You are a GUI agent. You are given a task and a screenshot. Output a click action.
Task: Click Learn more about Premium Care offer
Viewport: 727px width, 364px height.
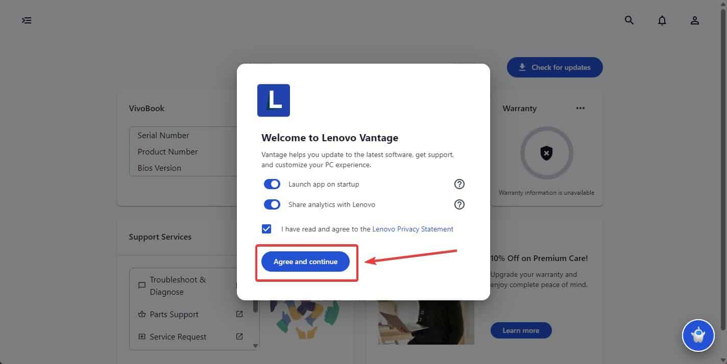[521, 330]
